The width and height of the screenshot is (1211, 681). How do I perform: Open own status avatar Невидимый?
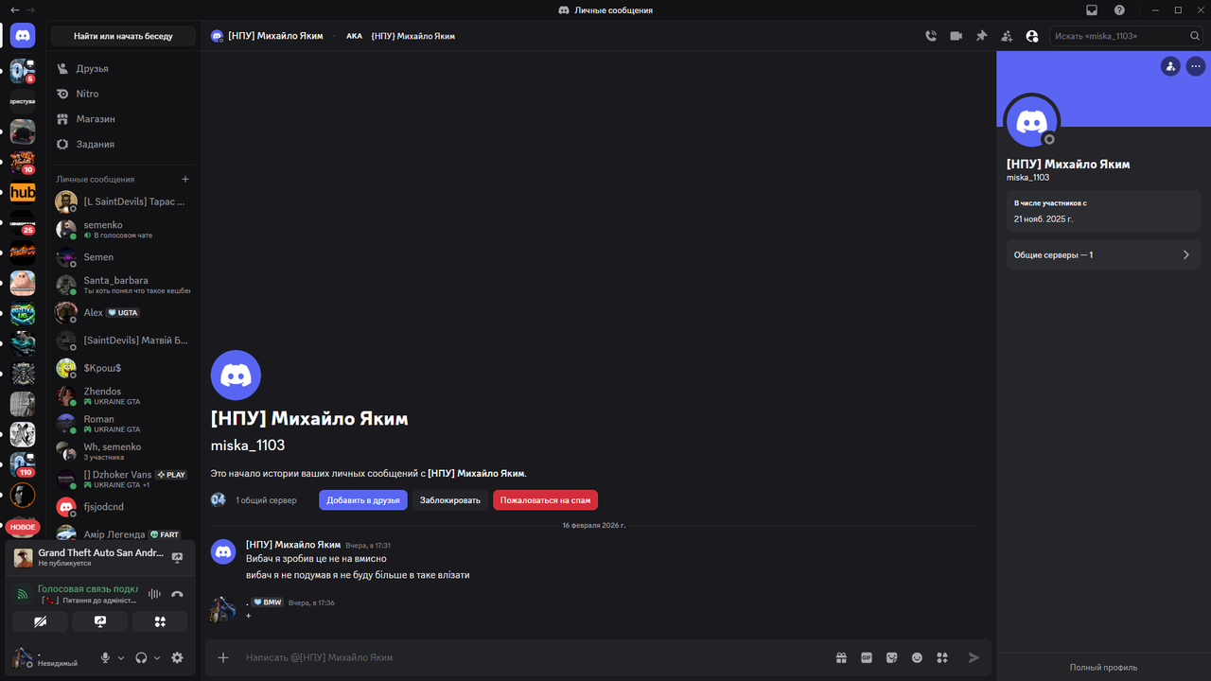(23, 657)
